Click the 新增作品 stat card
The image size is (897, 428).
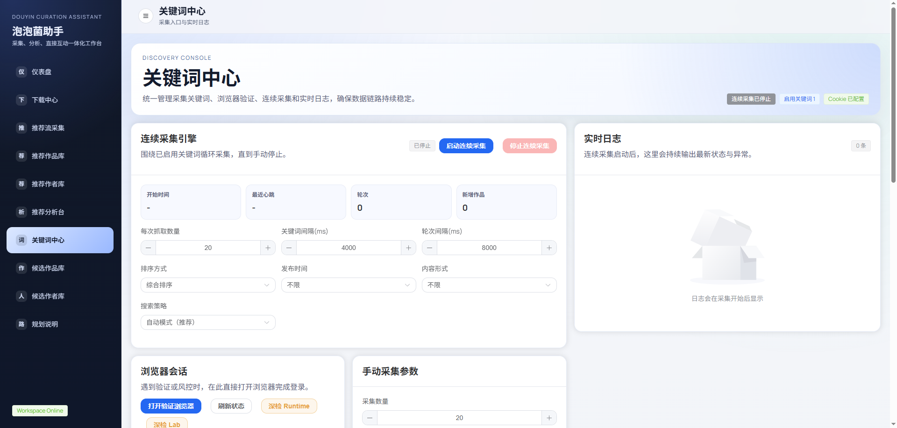click(506, 202)
